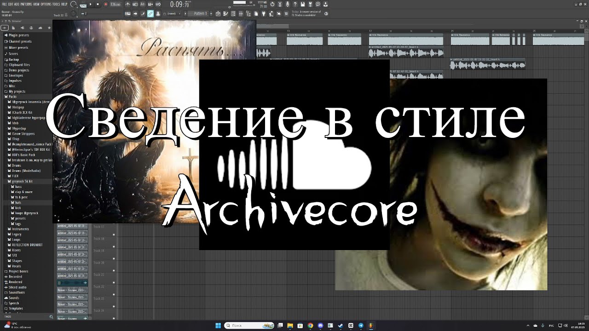Click the Browser globe icon
Image resolution: width=589 pixels, height=331 pixels.
(x=31, y=28)
